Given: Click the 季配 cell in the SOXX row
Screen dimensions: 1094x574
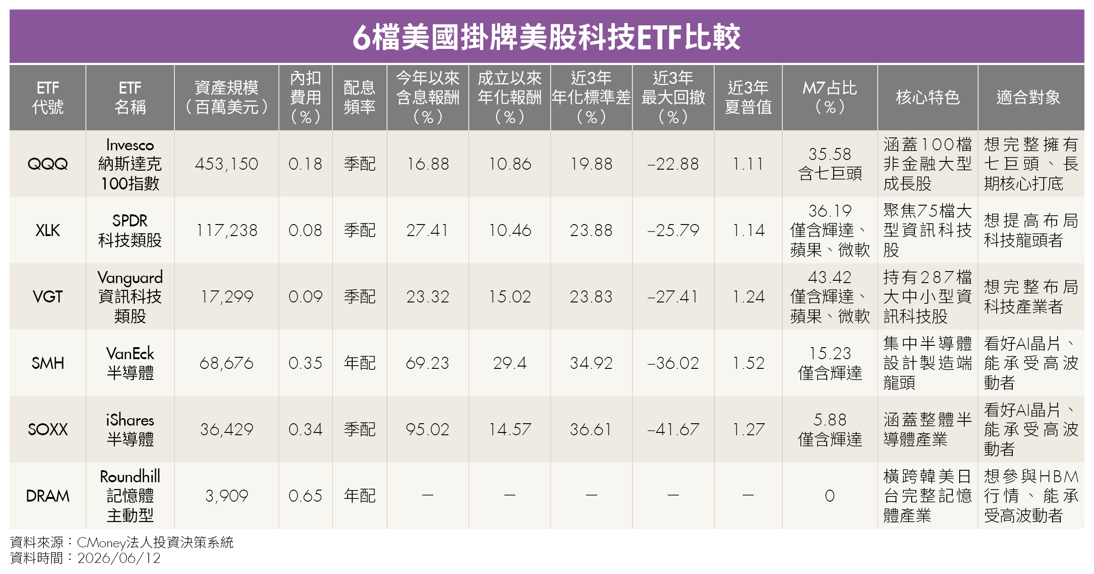Looking at the screenshot, I should coord(359,429).
